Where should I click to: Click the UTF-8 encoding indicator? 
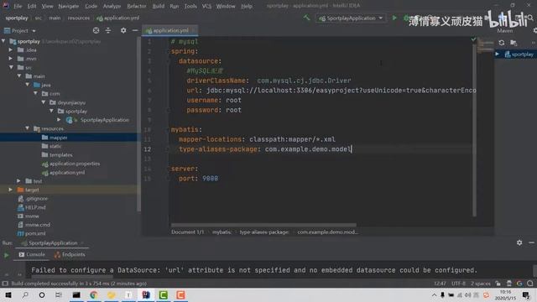458,284
